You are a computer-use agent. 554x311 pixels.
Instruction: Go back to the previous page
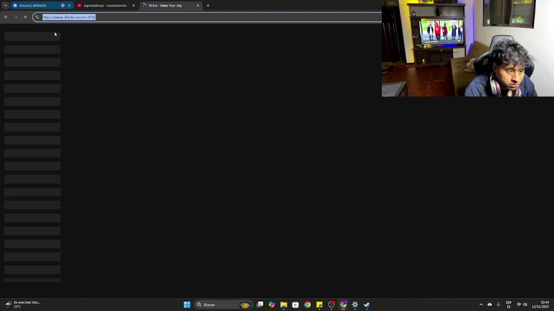point(6,17)
